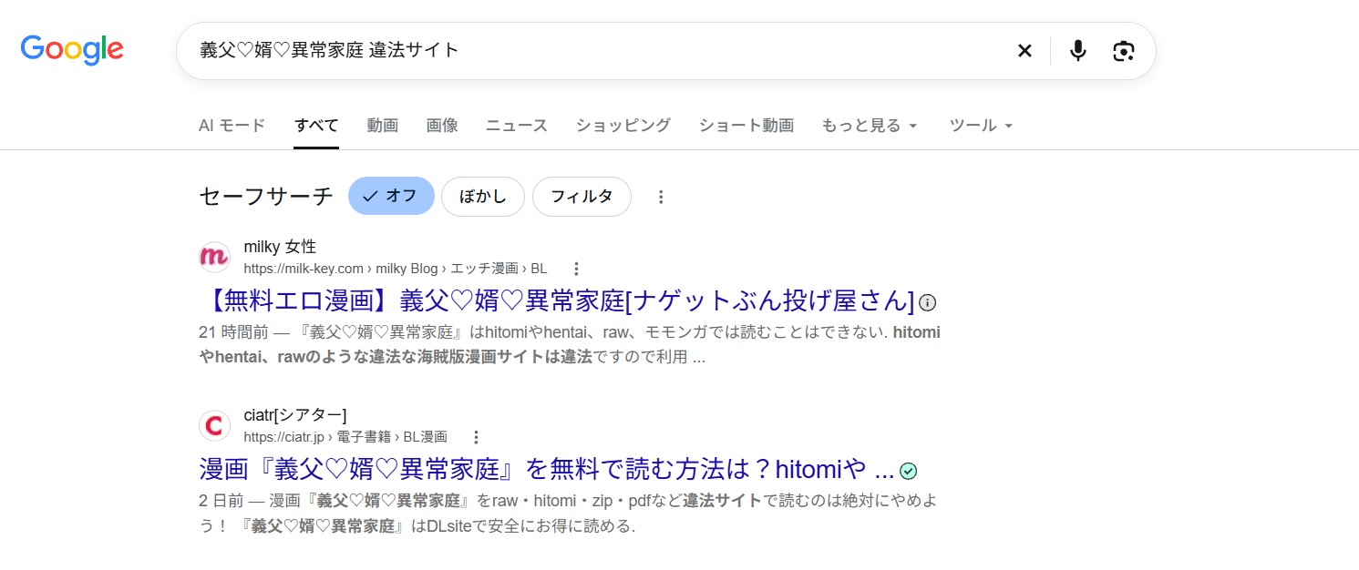The image size is (1359, 570).
Task: Click the ciatr.jp breadcrumb URL
Action: tap(345, 437)
